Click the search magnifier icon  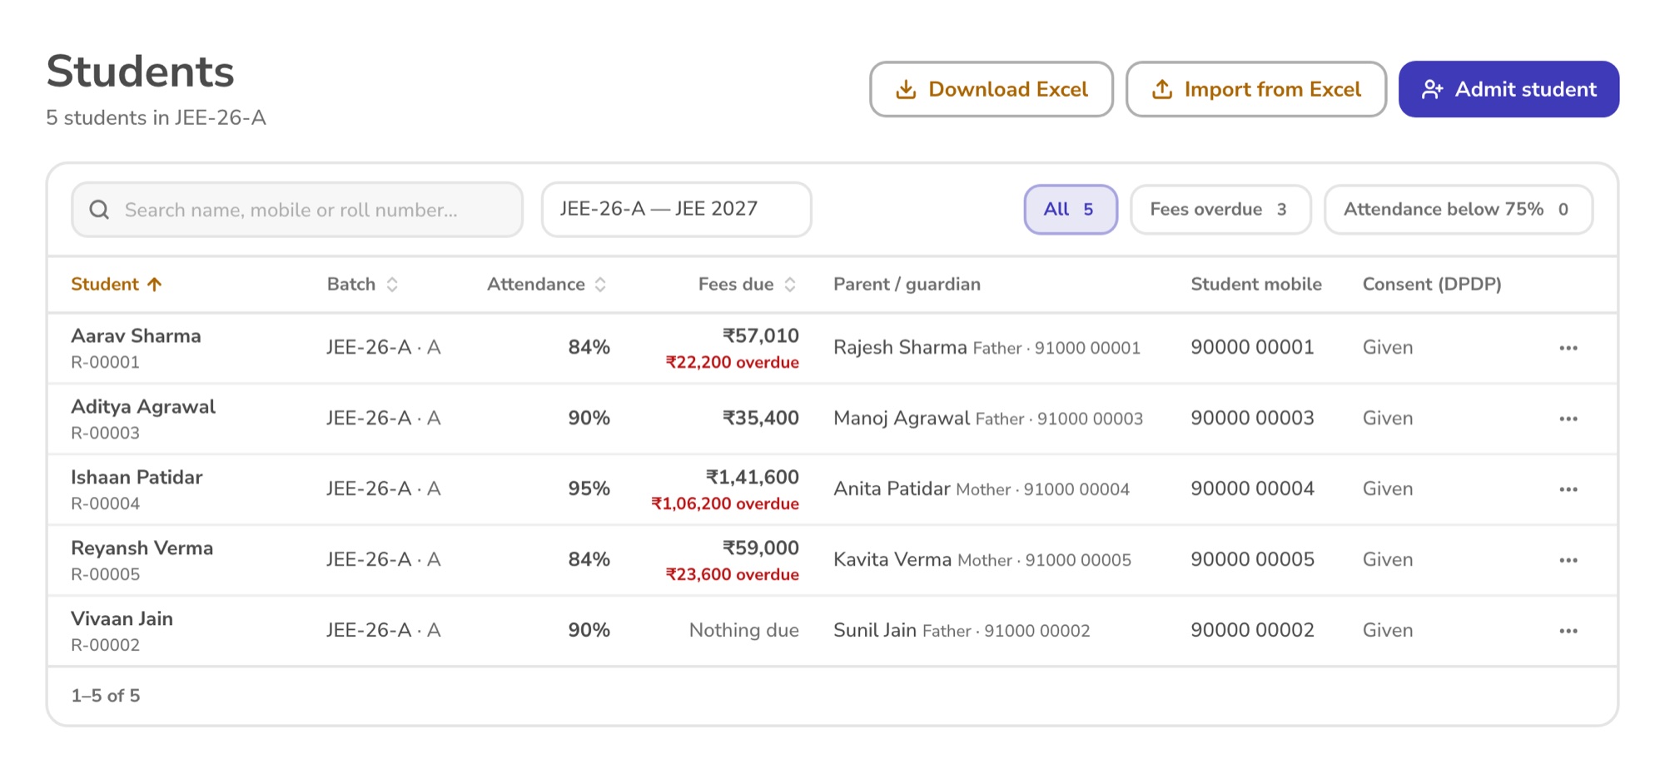[x=99, y=210]
